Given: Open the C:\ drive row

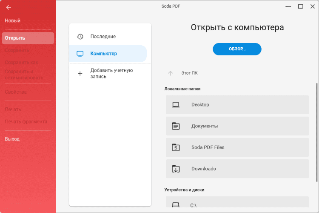Looking at the screenshot, I should click(237, 202).
